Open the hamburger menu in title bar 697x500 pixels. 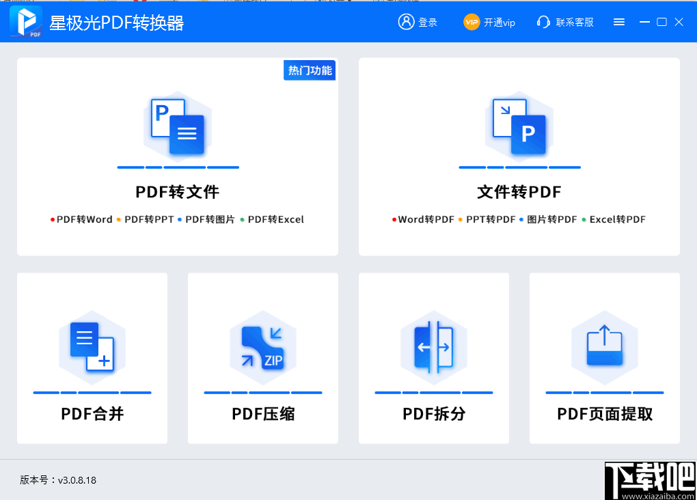(618, 21)
